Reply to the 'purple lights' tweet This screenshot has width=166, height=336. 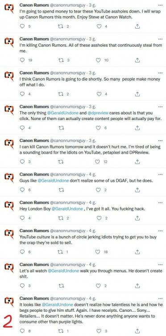coord(22,331)
